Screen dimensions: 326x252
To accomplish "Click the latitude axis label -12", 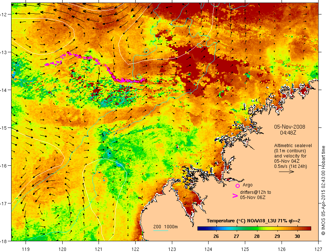I will tap(4, 14).
